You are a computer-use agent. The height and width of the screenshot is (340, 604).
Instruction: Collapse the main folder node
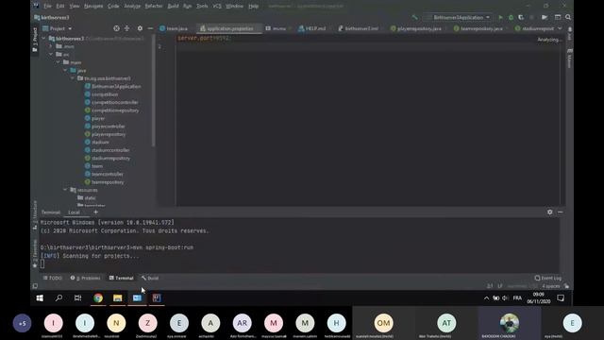[59, 62]
